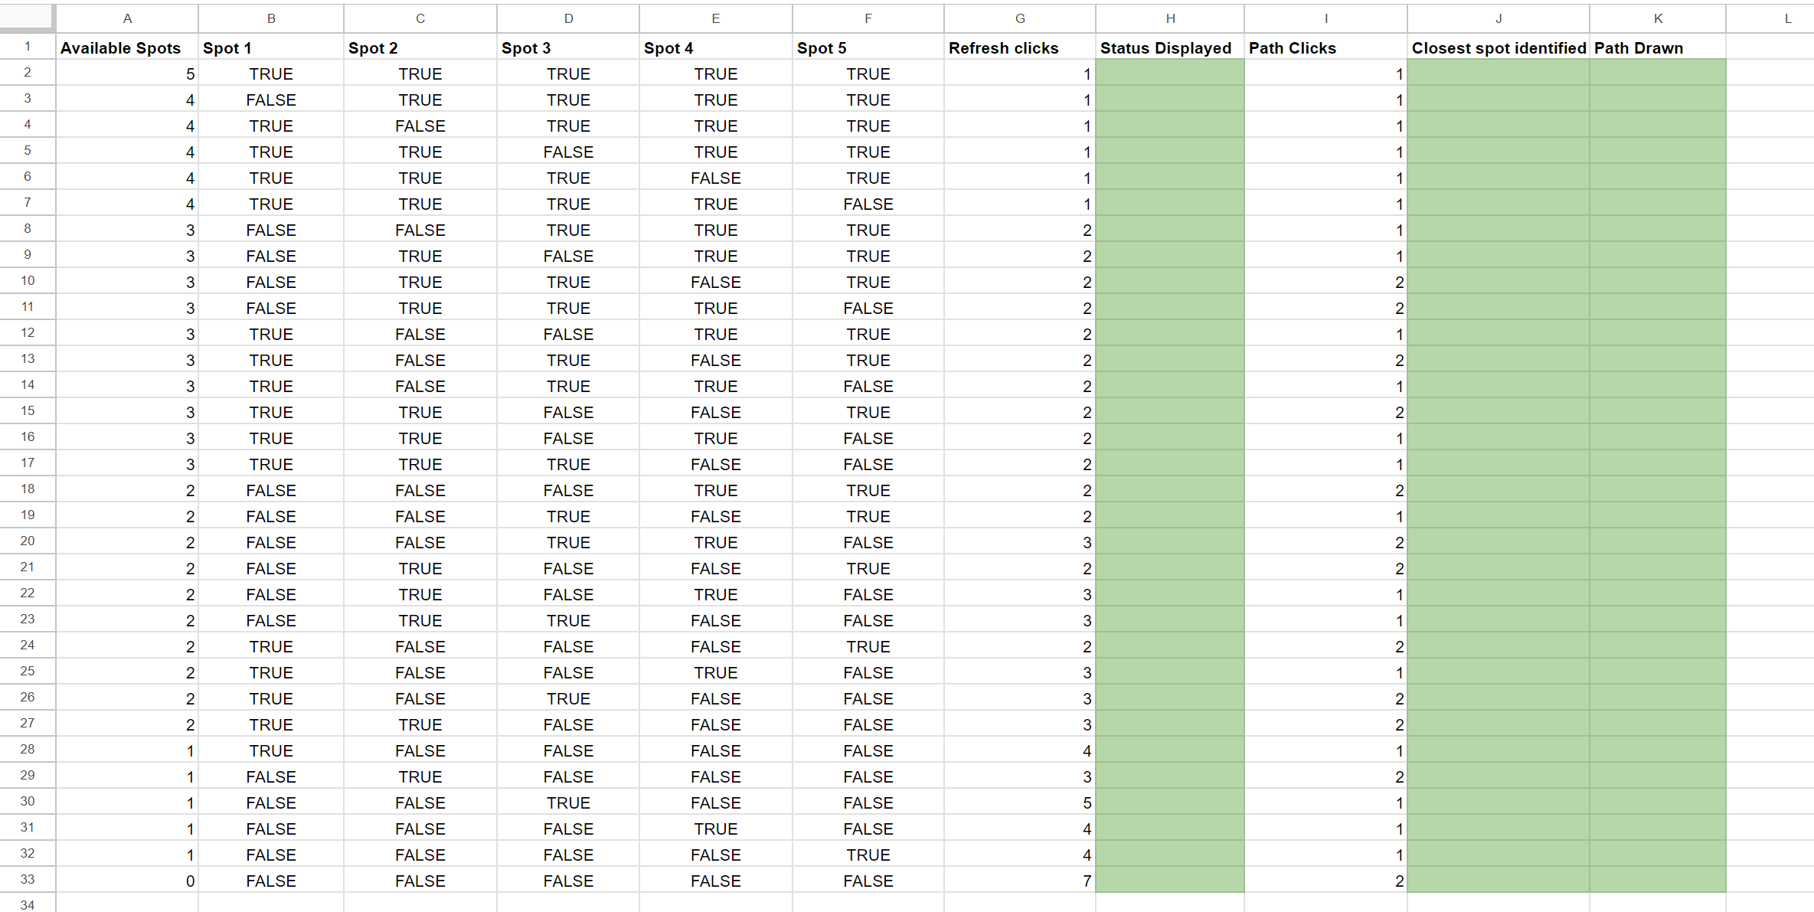Click the column L header
Screen dimensions: 1814x912
1788,18
